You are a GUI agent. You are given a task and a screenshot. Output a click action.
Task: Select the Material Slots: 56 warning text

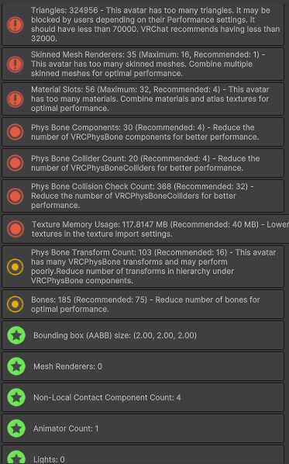click(150, 99)
